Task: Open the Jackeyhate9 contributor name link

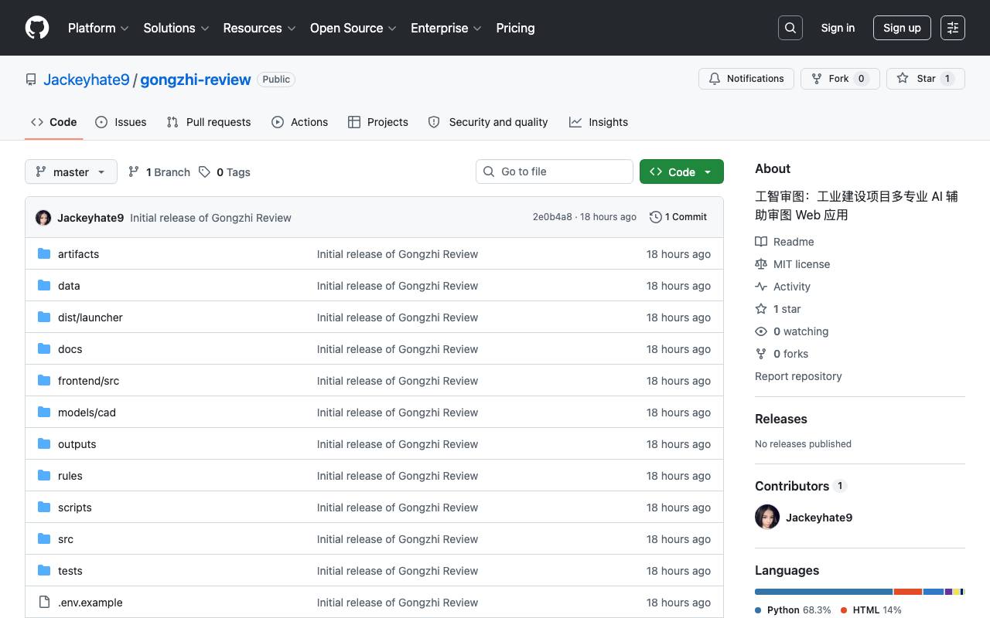Action: [x=819, y=518]
